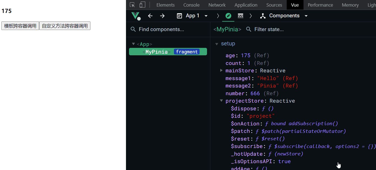Image resolution: width=376 pixels, height=170 pixels.
Task: Click the 模板跨容器调用 button
Action: [20, 26]
